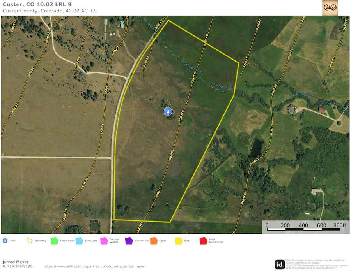This screenshot has height=271, width=351.
Task: Open the whitetailproperties.com agent URL
Action: pyautogui.click(x=94, y=266)
